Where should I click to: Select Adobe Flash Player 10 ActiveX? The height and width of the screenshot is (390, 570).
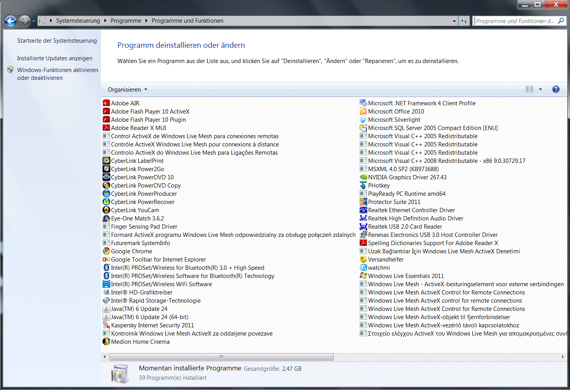(x=146, y=111)
